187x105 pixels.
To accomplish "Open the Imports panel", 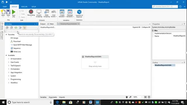I will pyautogui.click(x=62, y=97).
